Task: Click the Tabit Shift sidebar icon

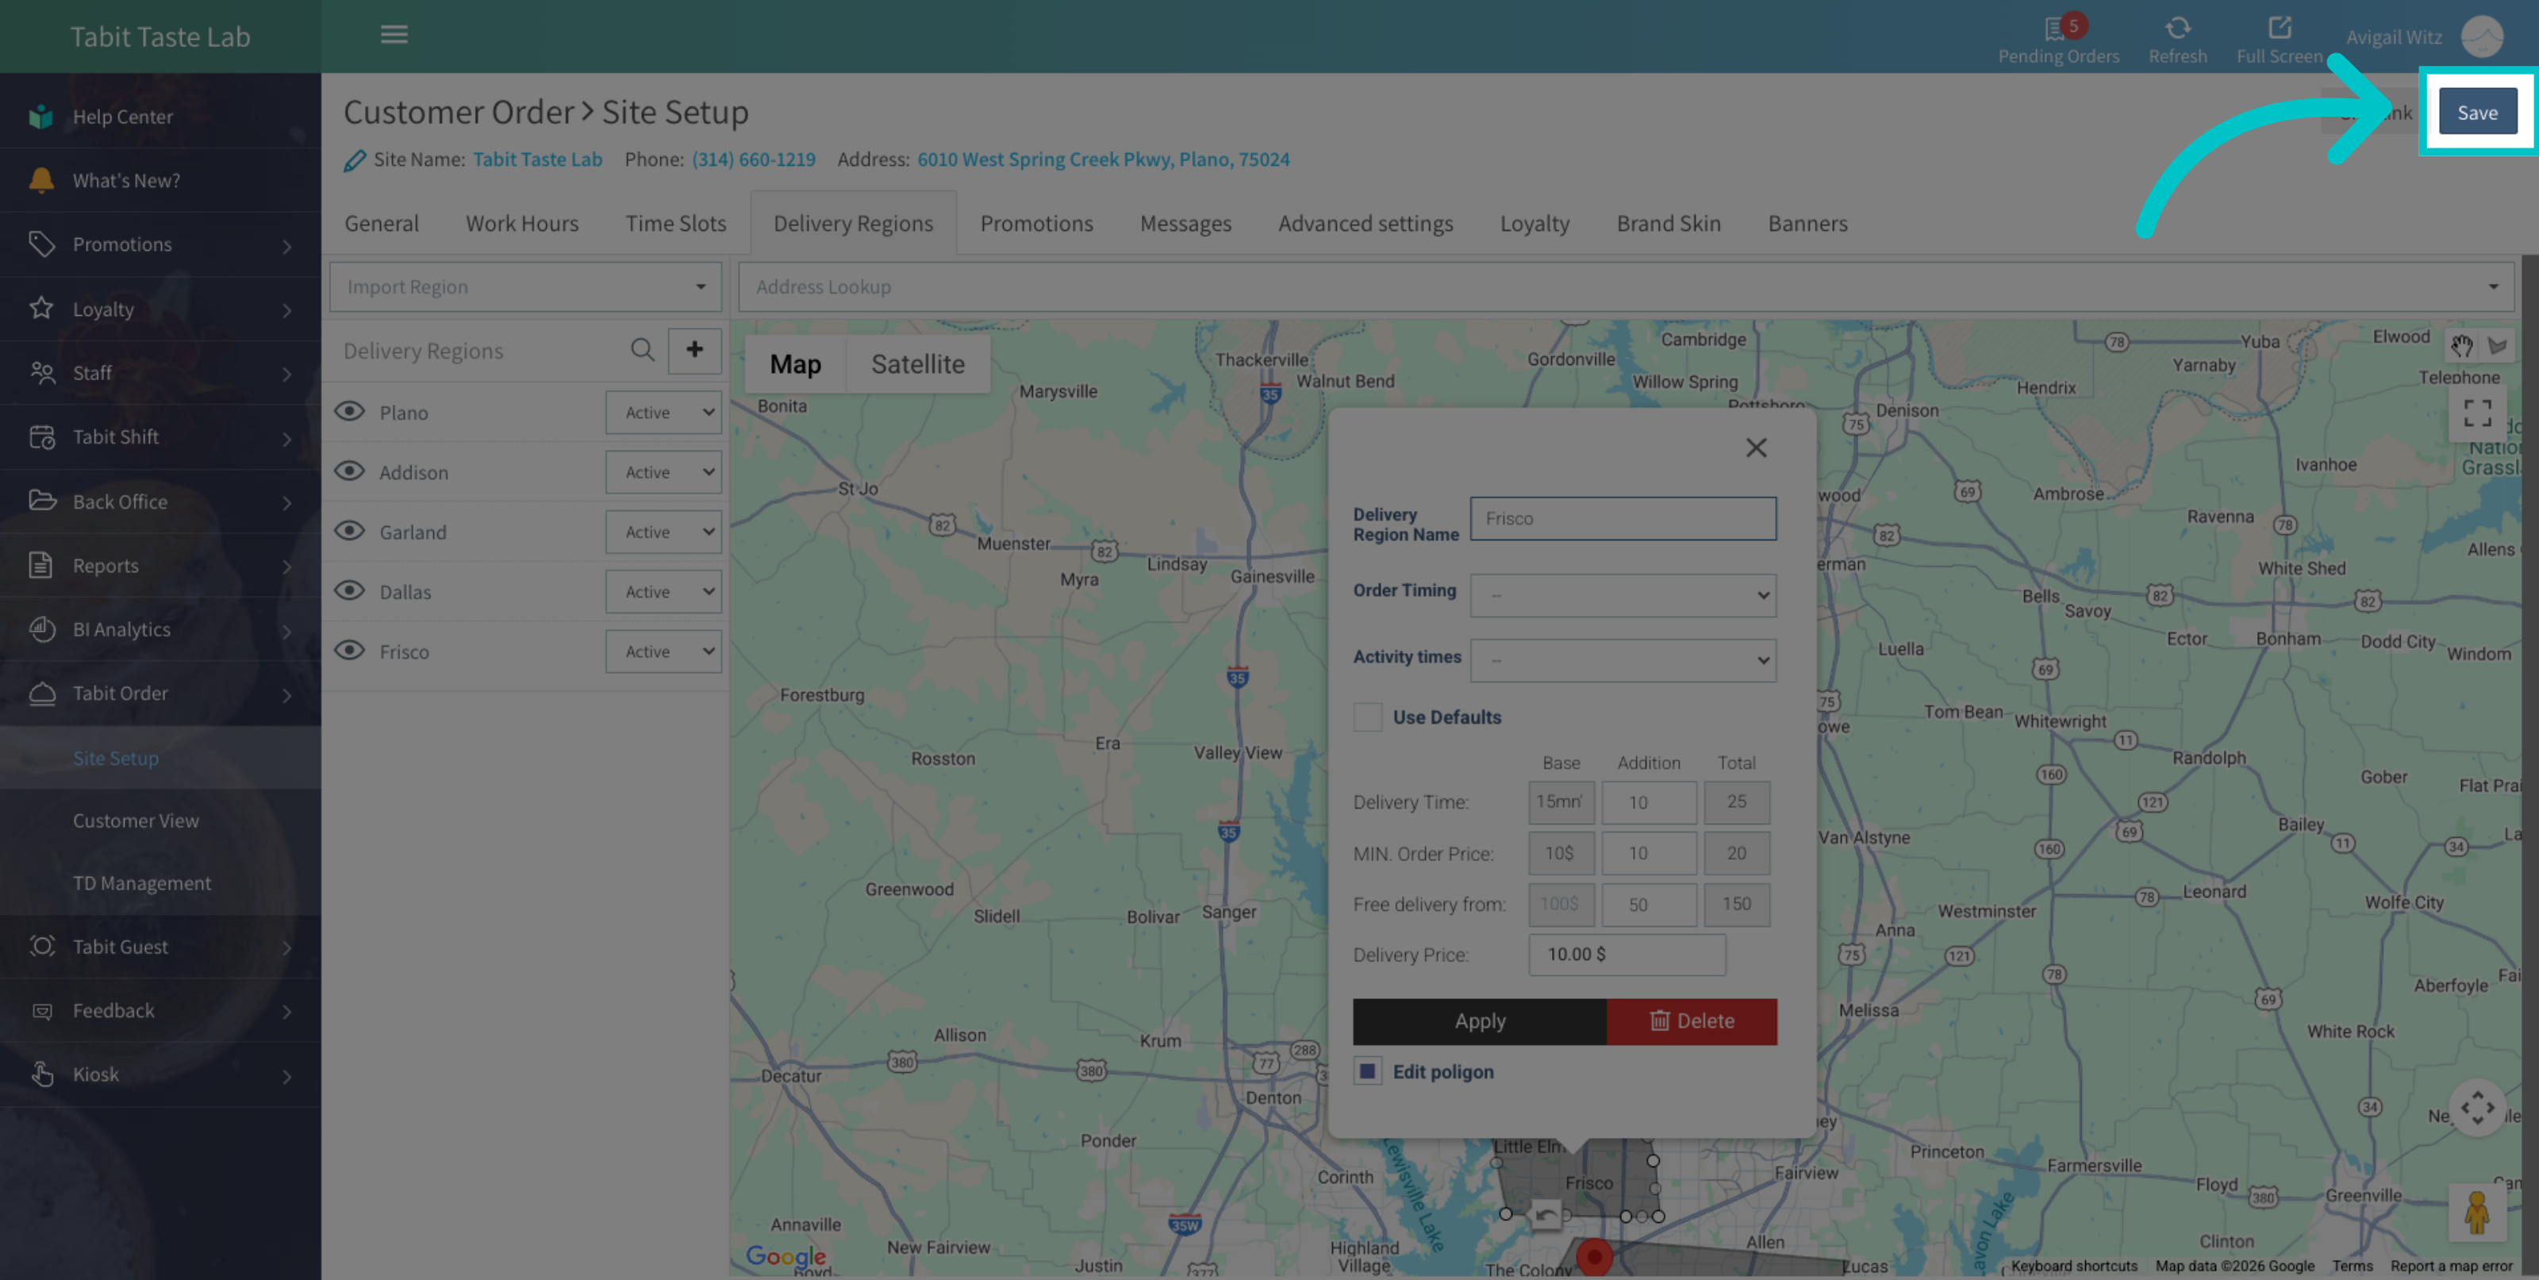Action: click(x=40, y=437)
